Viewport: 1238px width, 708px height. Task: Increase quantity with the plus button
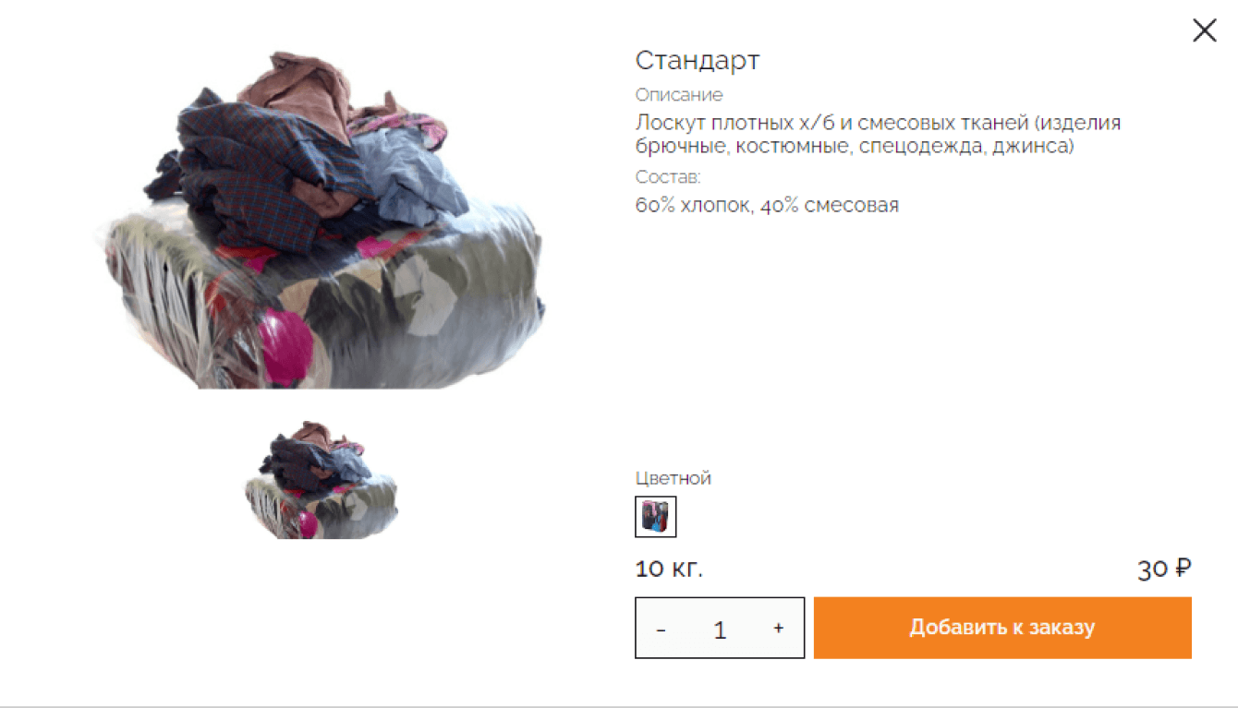pos(779,628)
